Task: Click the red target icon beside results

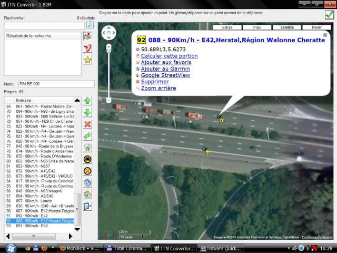Action: click(88, 48)
